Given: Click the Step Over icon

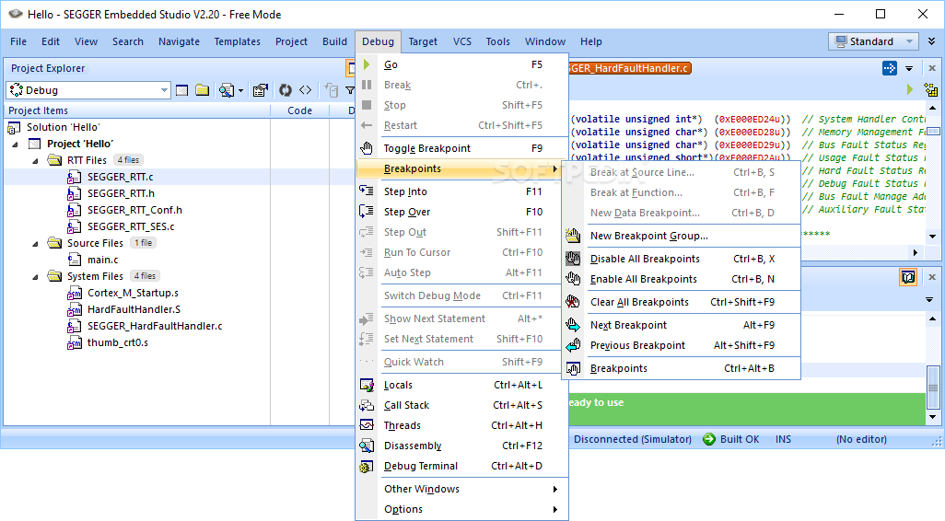Looking at the screenshot, I should pos(367,212).
